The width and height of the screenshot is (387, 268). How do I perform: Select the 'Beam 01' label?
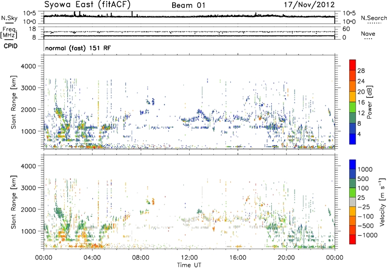coord(188,5)
